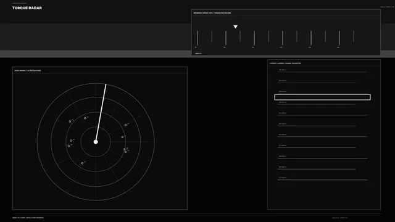The image size is (395, 222).
Task: Click the first tick mark on the speed tape
Action: click(x=197, y=38)
